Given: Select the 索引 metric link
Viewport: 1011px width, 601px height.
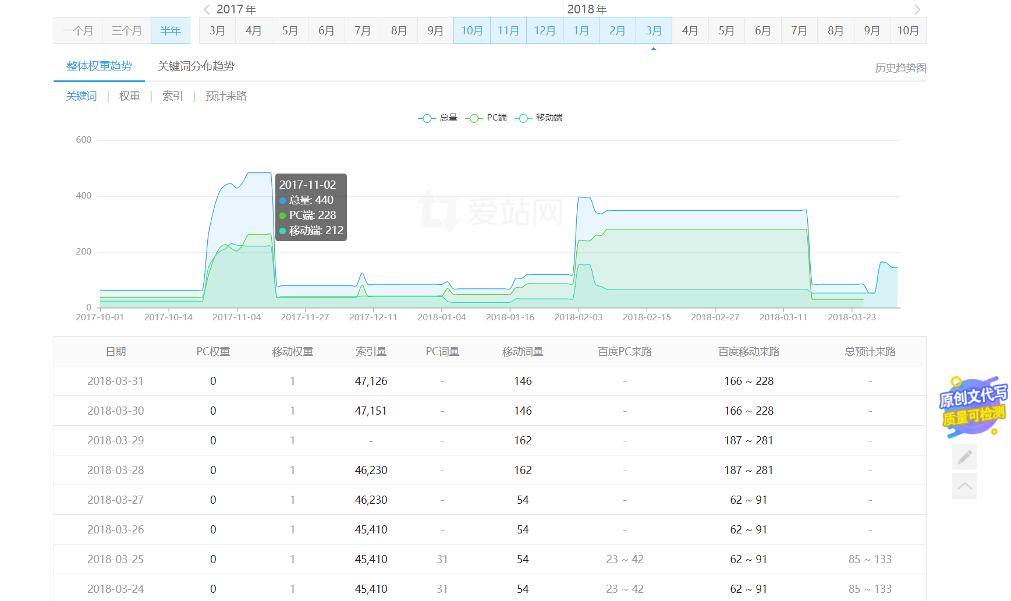Looking at the screenshot, I should (x=172, y=96).
